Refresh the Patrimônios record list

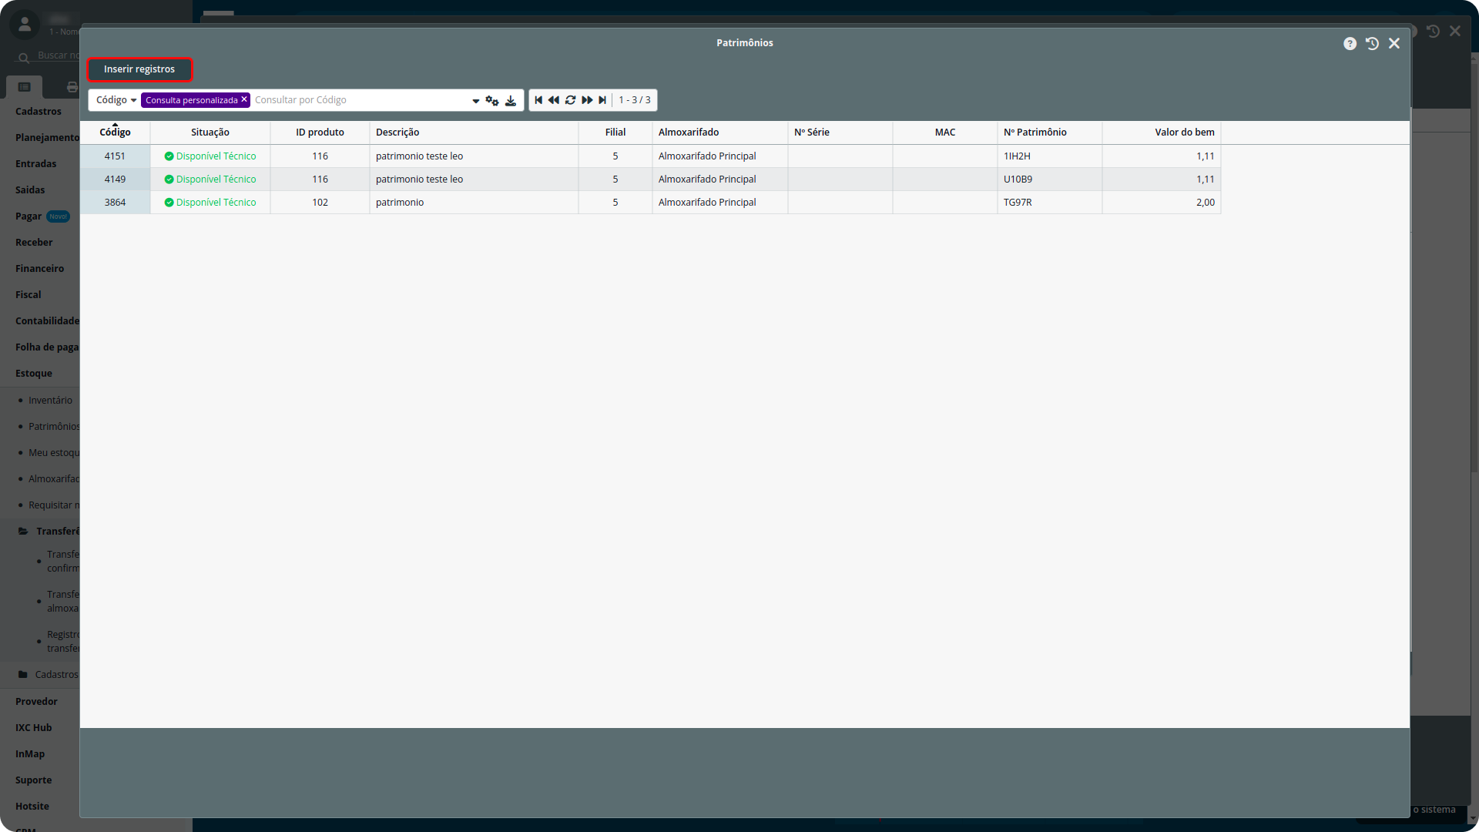(x=571, y=100)
